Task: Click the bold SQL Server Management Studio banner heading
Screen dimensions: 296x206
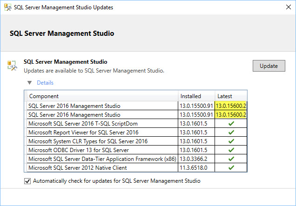Action: pyautogui.click(x=62, y=33)
